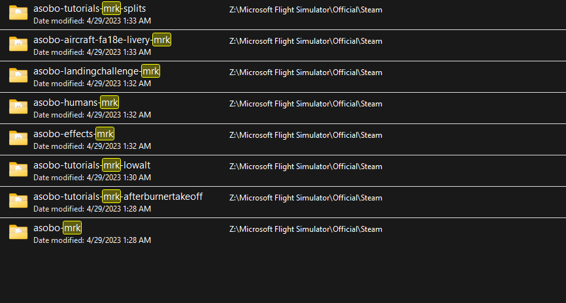Choose the asobo-landingchallenge-mrk result title
This screenshot has height=303, width=566.
pyautogui.click(x=96, y=71)
